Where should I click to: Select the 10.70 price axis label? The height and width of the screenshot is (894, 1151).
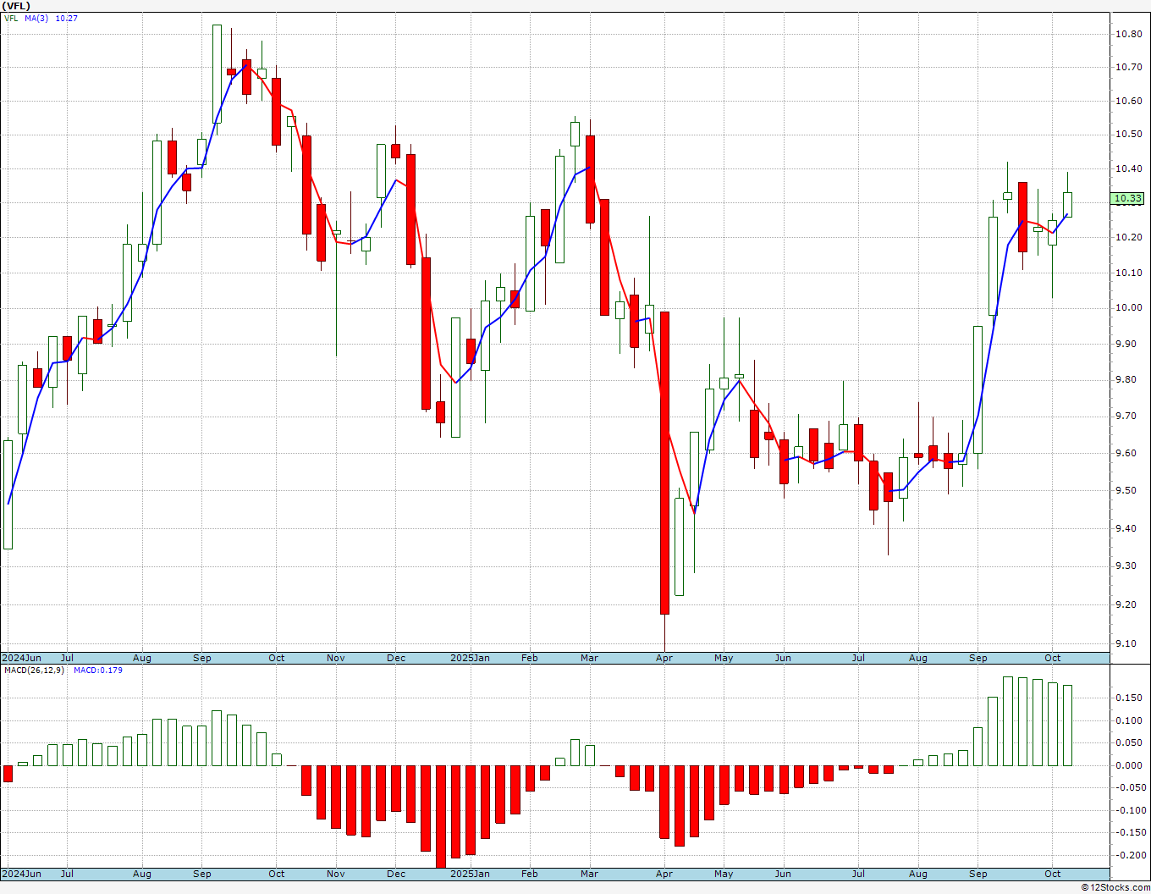click(1127, 67)
